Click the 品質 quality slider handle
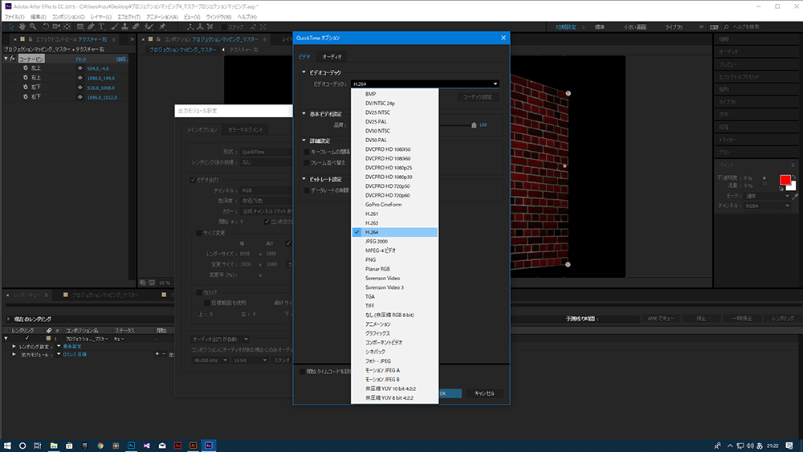This screenshot has height=452, width=803. 474,124
